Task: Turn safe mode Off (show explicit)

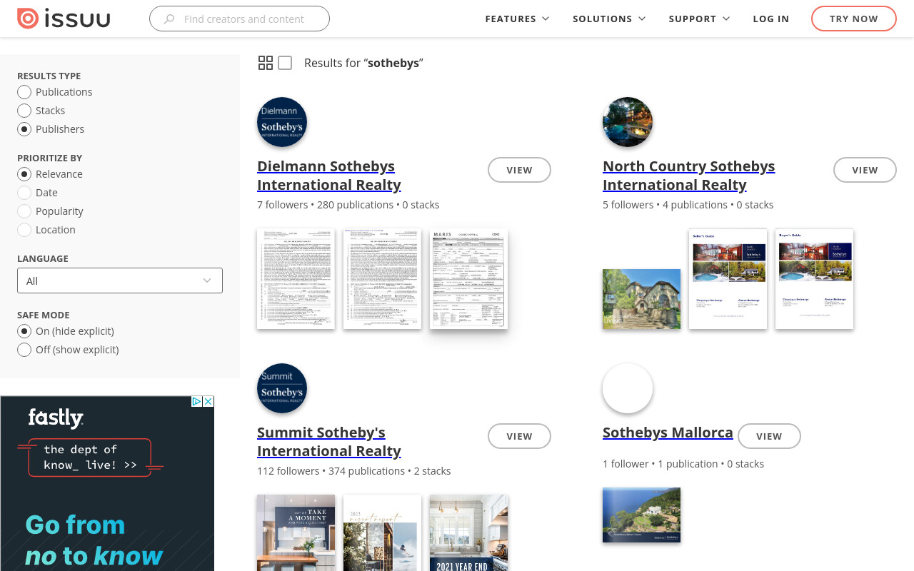Action: coord(24,350)
